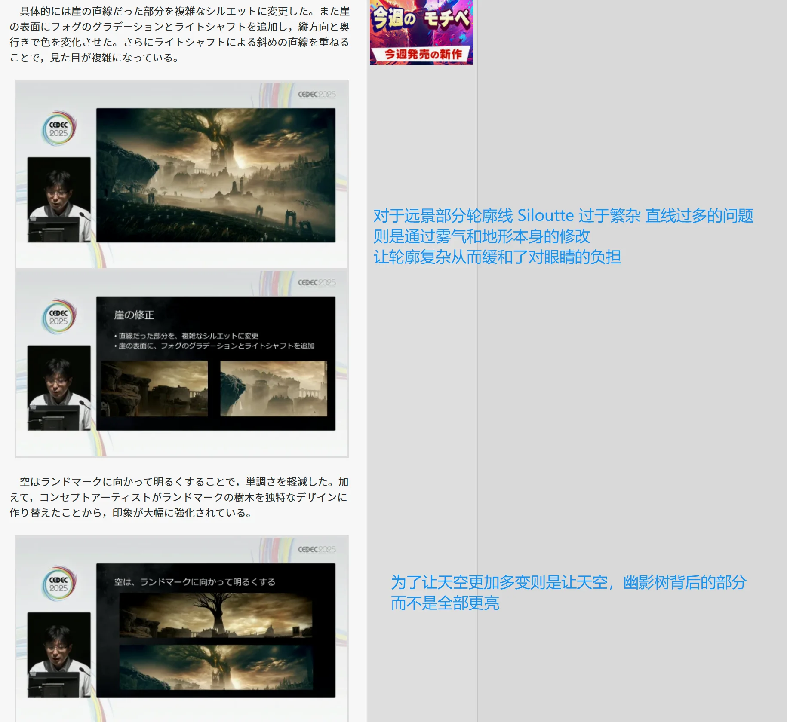Click the paragraph starting 具体的には崖の直線

[179, 34]
